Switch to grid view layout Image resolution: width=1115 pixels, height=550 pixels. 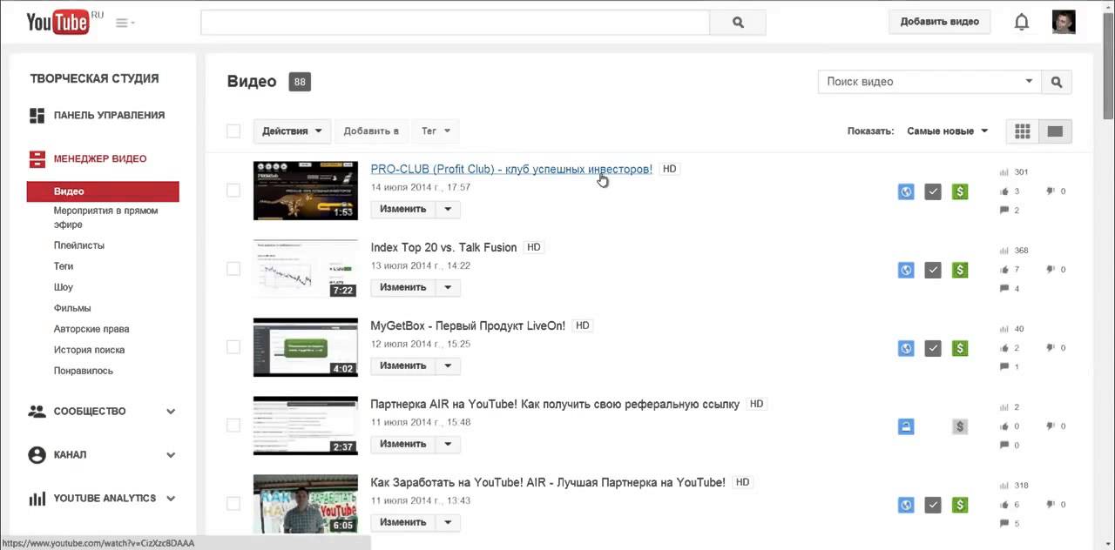(1023, 131)
